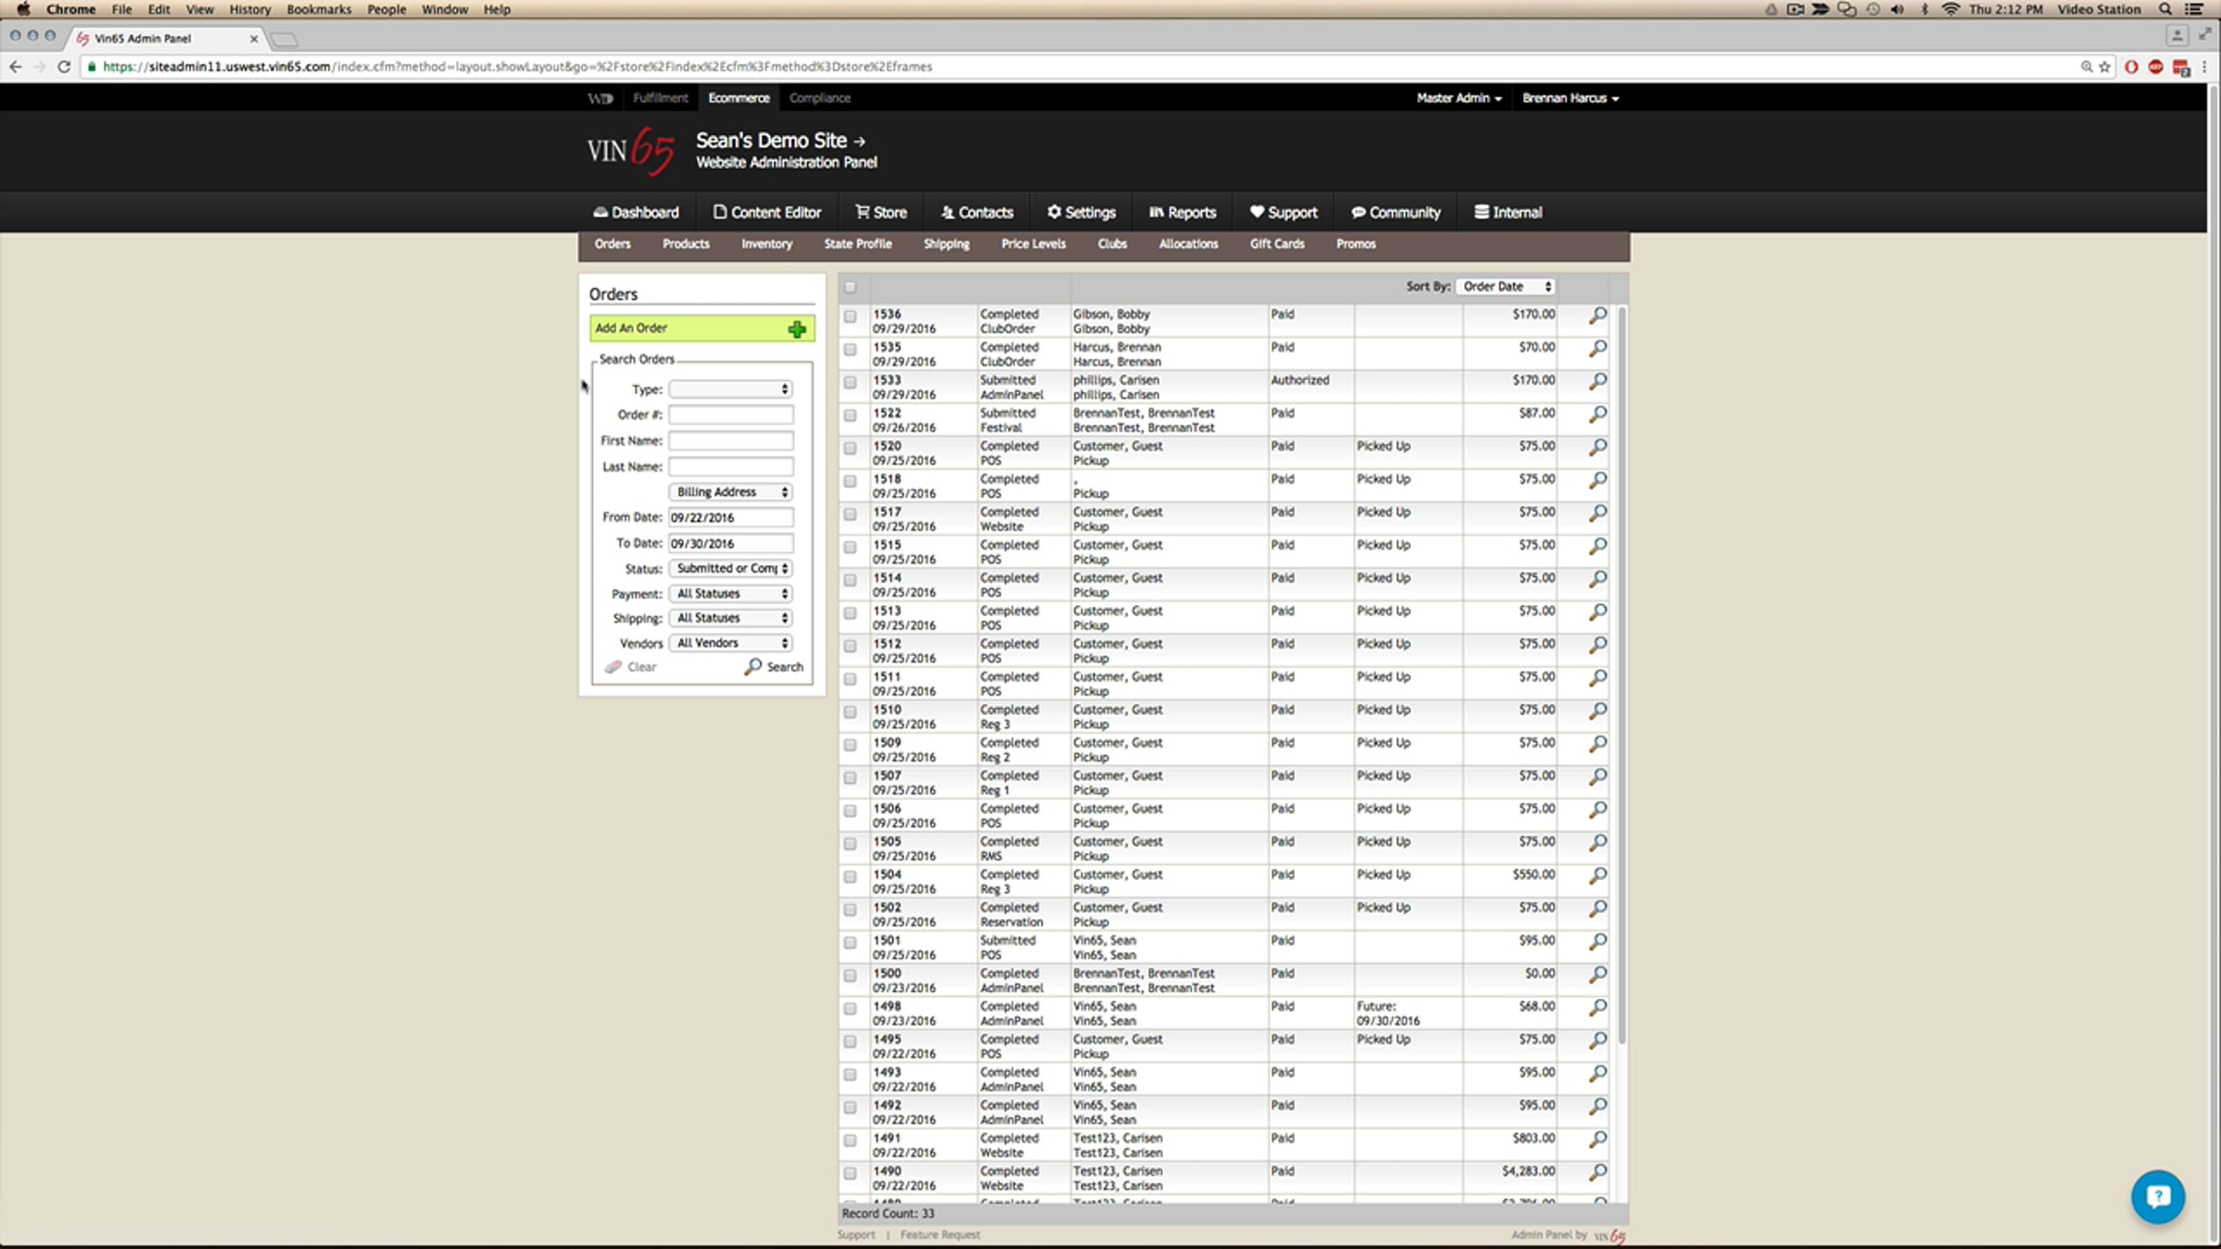
Task: Switch to the Inventory tab
Action: point(766,244)
